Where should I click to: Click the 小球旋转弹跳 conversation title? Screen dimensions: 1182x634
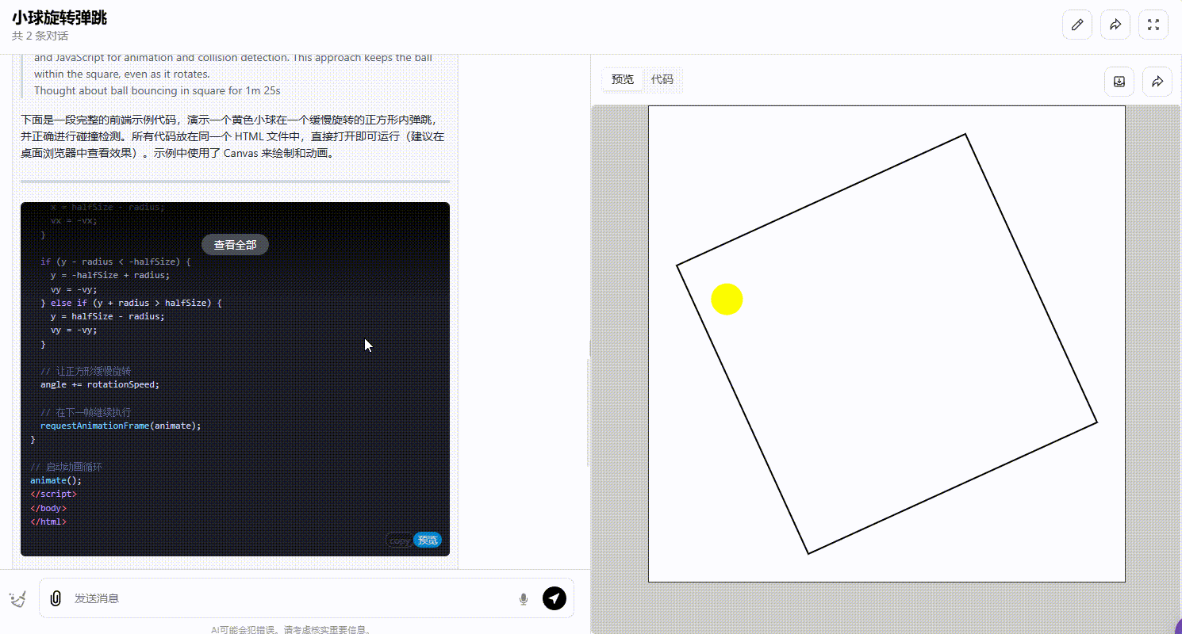[x=59, y=17]
